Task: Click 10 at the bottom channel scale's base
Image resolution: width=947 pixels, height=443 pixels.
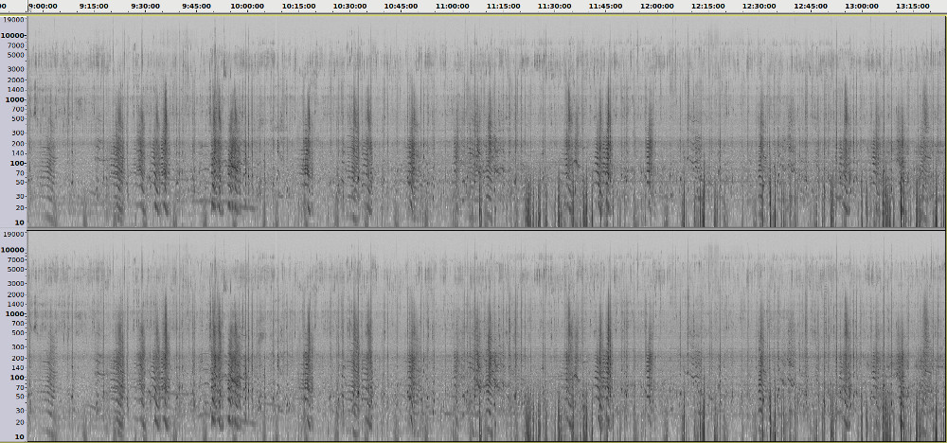Action: (19, 436)
